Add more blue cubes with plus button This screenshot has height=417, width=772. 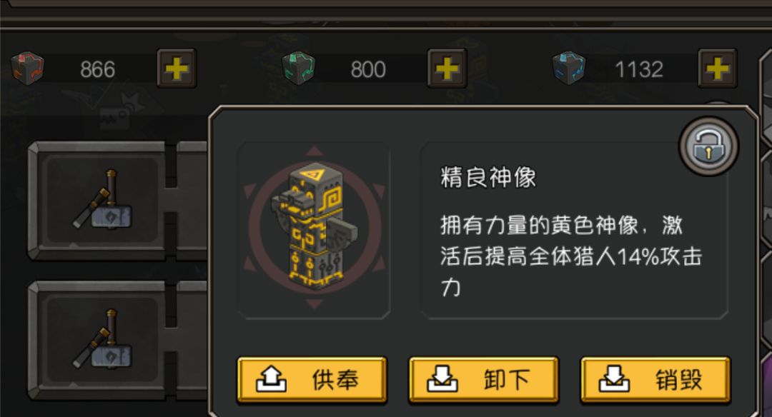tap(718, 69)
